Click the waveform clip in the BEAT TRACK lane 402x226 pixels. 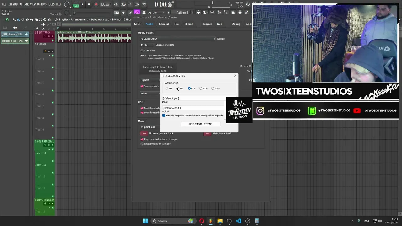94,37
